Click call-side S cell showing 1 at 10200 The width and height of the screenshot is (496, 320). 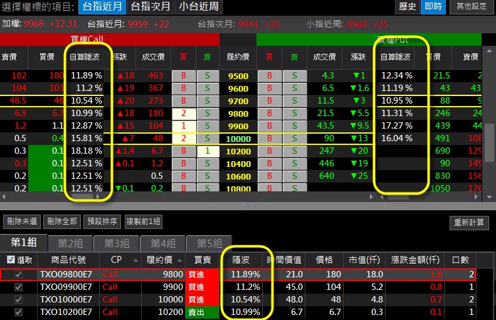pos(207,151)
